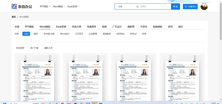The width and height of the screenshot is (222, 104).
Task: Filter scene by 校园教育
Action: (107, 34)
